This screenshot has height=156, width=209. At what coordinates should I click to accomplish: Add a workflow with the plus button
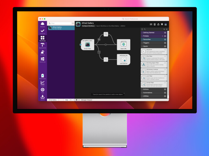(x=71, y=100)
